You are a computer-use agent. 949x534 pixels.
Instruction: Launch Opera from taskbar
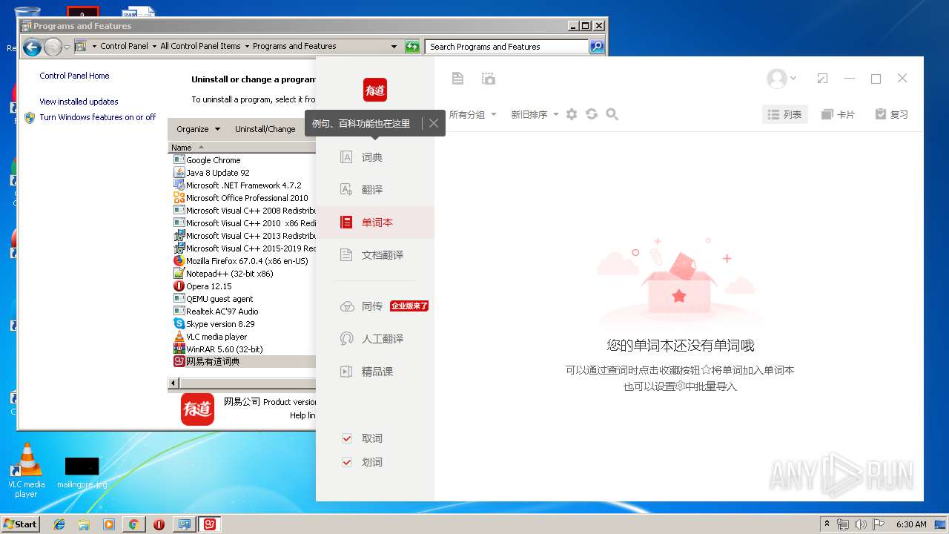pyautogui.click(x=159, y=524)
